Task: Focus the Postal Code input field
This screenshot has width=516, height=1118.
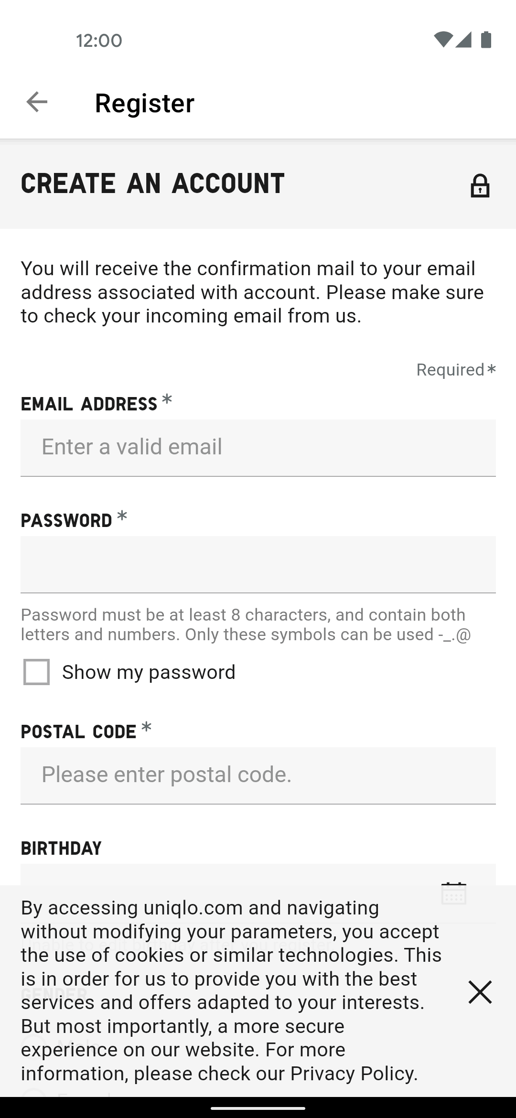Action: [258, 775]
